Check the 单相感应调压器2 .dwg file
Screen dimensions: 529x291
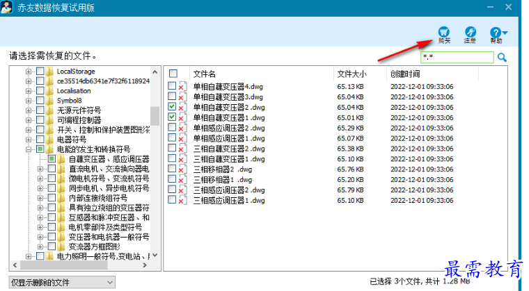coord(172,127)
